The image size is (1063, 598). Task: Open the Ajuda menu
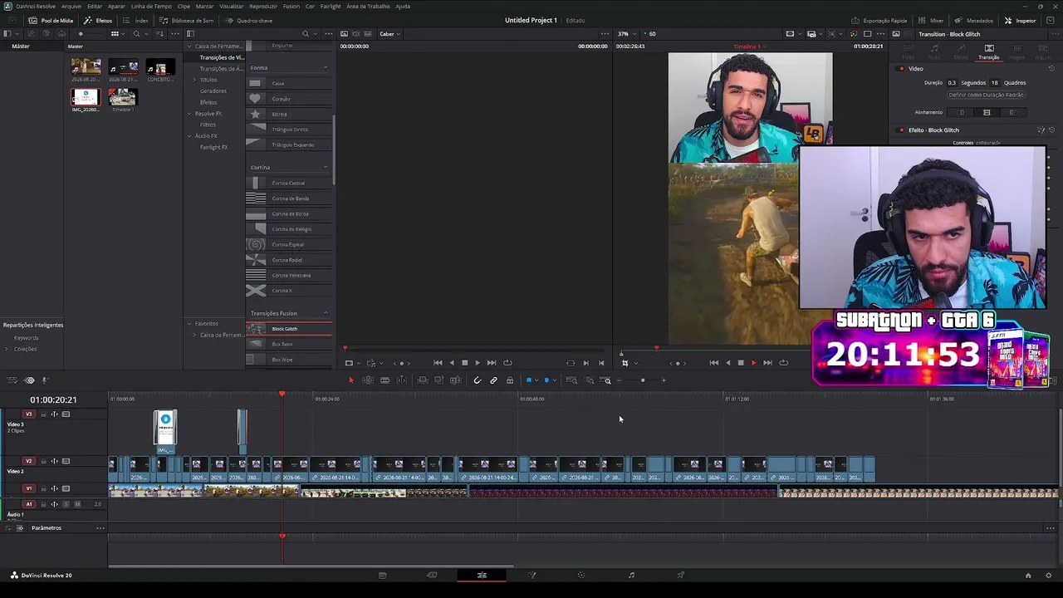tap(403, 6)
